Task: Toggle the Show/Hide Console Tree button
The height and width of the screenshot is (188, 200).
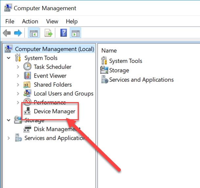Action: pyautogui.click(x=33, y=33)
